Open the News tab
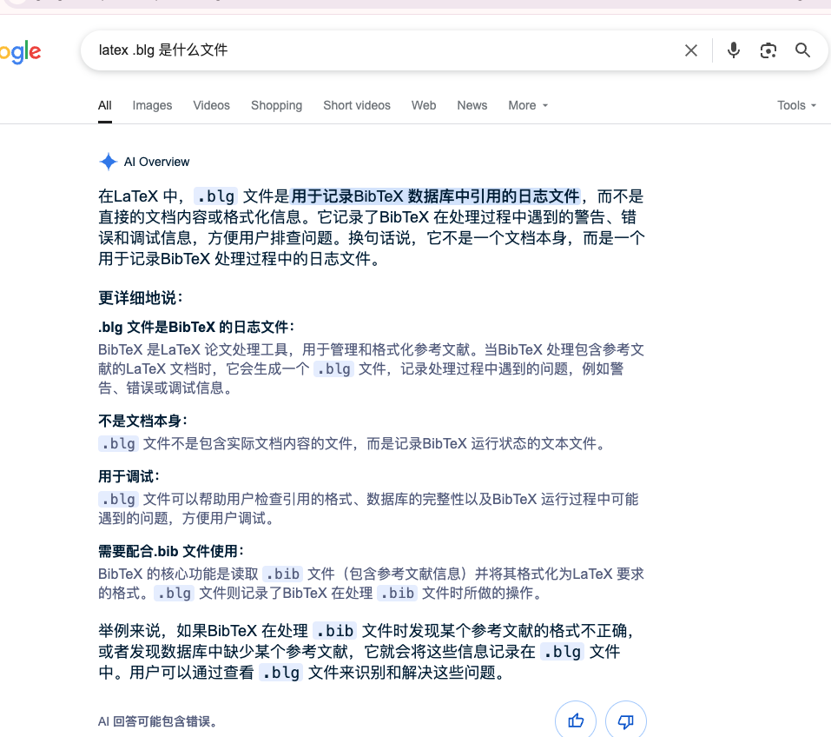 tap(472, 105)
